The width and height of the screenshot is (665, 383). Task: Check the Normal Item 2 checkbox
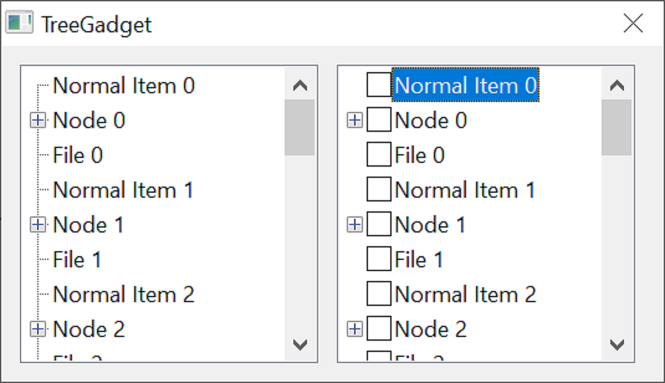point(378,294)
